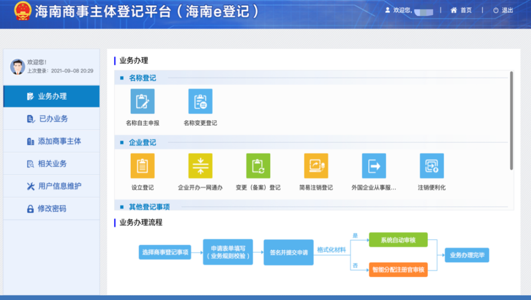531x300 pixels.
Task: Switch to 已办业务 in the sidebar
Action: tap(51, 118)
